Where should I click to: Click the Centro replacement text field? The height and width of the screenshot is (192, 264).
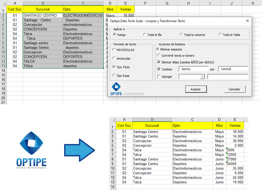[233, 69]
